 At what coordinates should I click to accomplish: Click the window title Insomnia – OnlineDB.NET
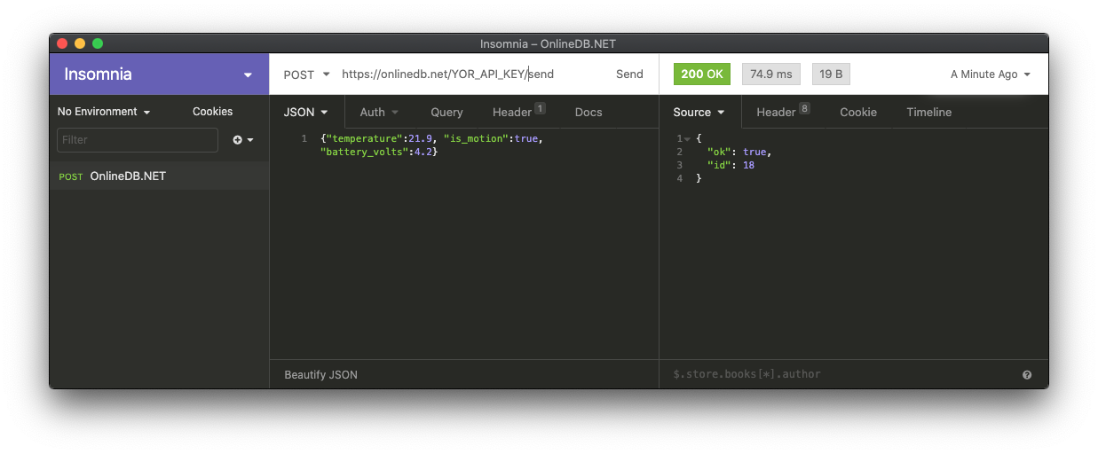point(548,43)
